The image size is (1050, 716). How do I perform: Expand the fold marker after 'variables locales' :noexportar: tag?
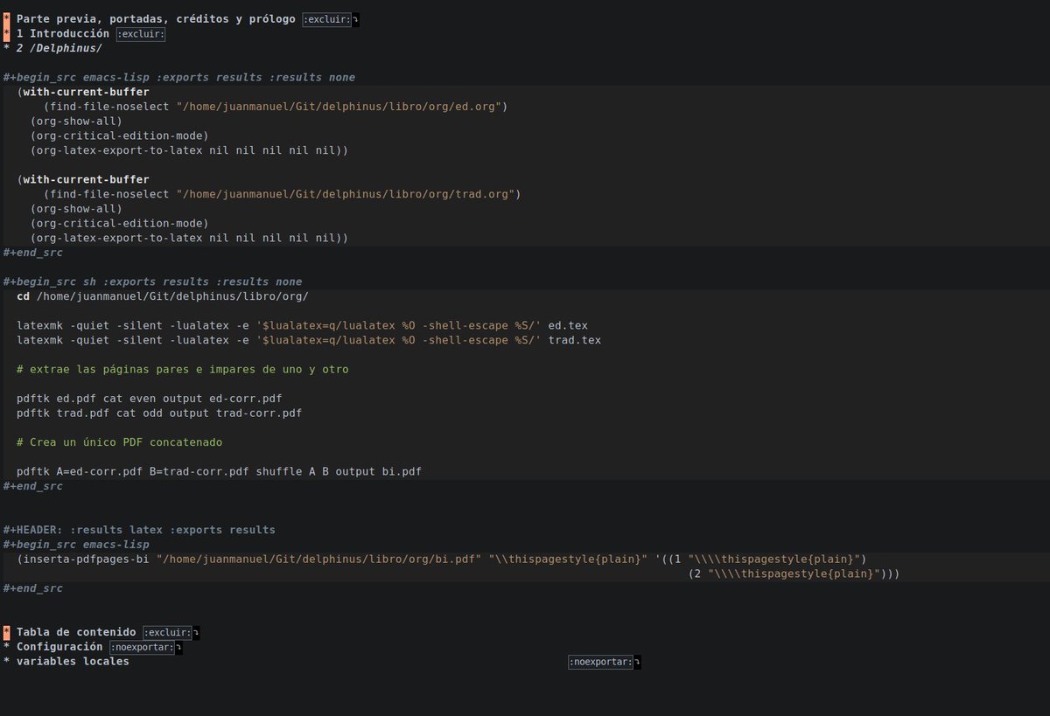pyautogui.click(x=638, y=662)
